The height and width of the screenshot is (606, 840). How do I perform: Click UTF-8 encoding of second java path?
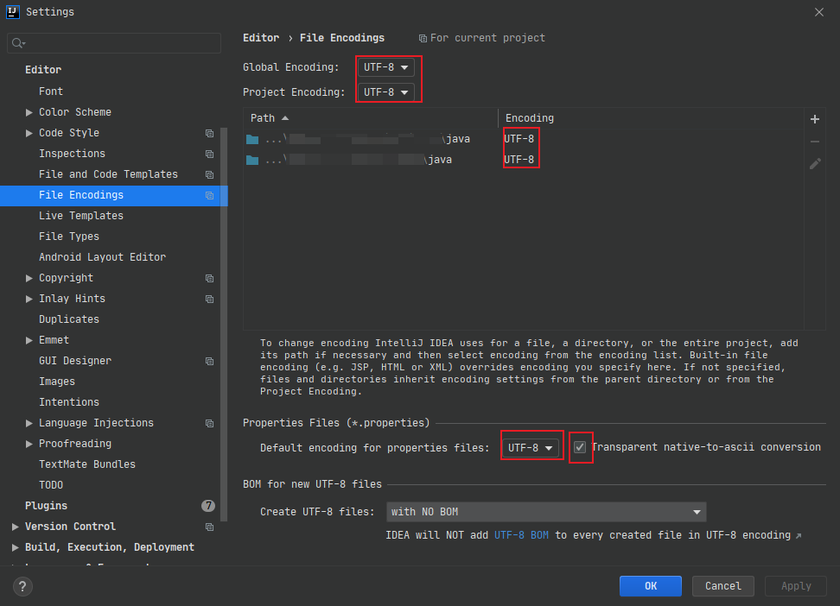coord(519,160)
